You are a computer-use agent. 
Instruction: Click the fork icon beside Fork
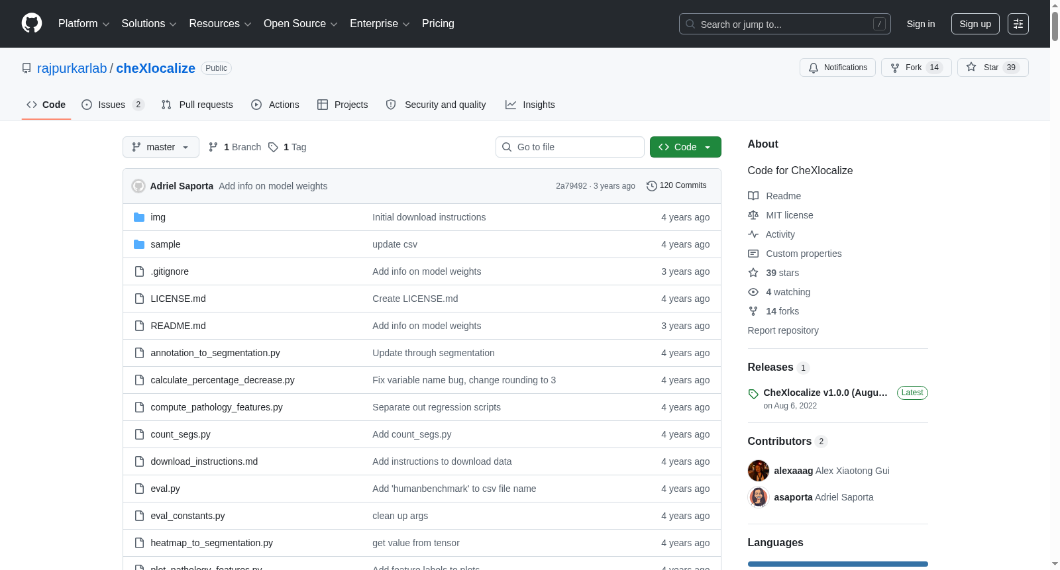895,68
